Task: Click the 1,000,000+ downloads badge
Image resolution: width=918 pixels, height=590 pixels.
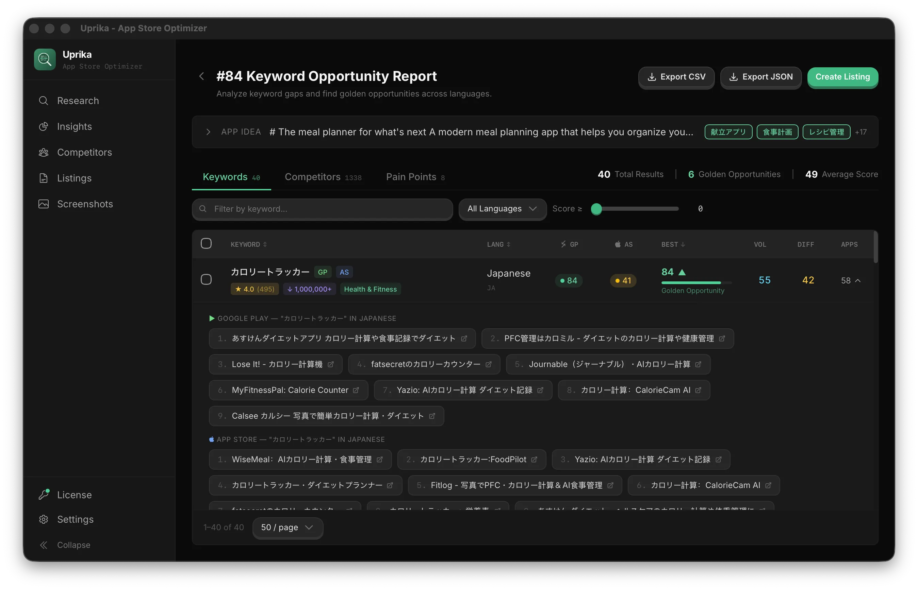Action: point(309,289)
